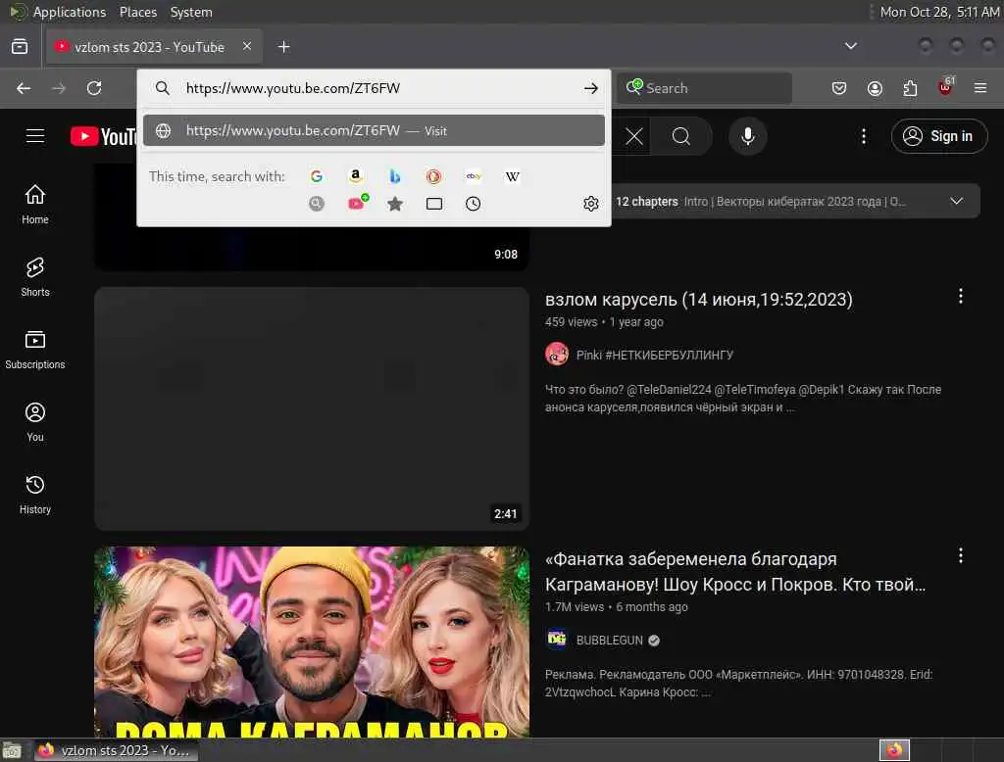Show the desktop from the bottom panel
This screenshot has height=762, width=1004.
click(12, 750)
